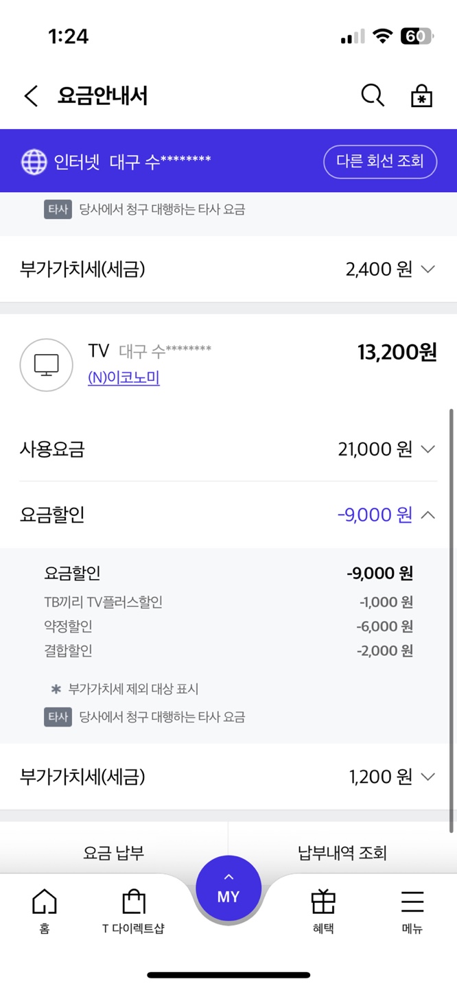Screen dimensions: 457x988
Task: Select the 납부내역 조회 tab
Action: click(342, 853)
